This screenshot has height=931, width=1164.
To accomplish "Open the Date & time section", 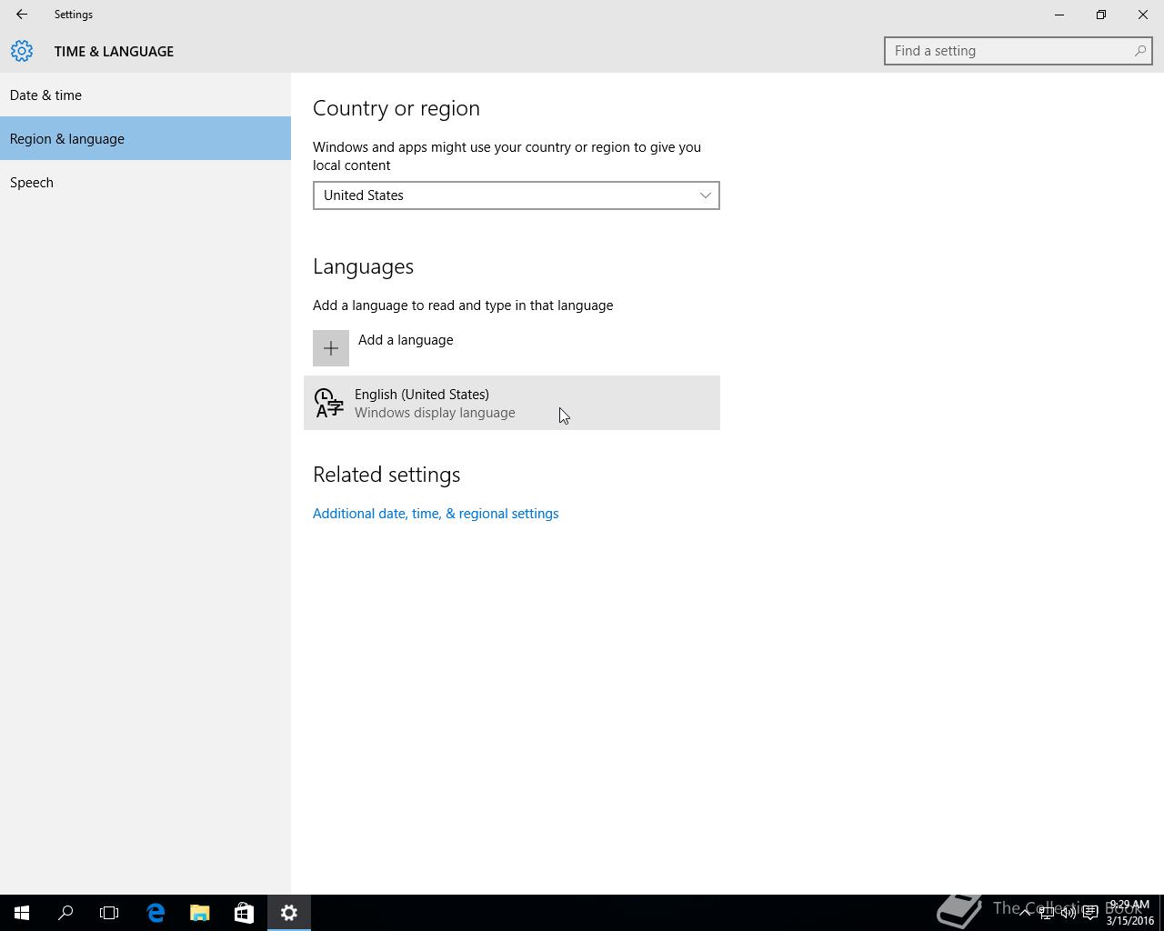I will point(145,95).
